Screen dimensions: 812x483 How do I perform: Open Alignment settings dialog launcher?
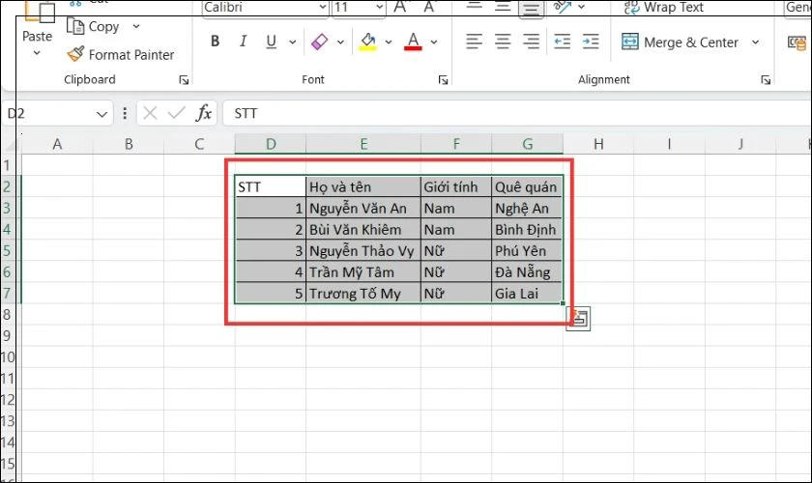(766, 80)
